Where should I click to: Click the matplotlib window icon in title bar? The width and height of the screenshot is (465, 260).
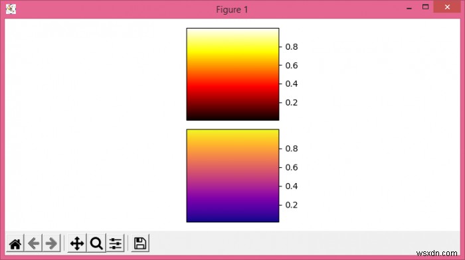(11, 9)
